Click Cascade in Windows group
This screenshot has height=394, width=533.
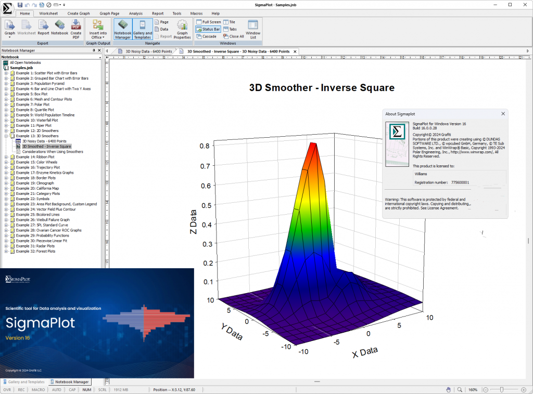click(206, 36)
